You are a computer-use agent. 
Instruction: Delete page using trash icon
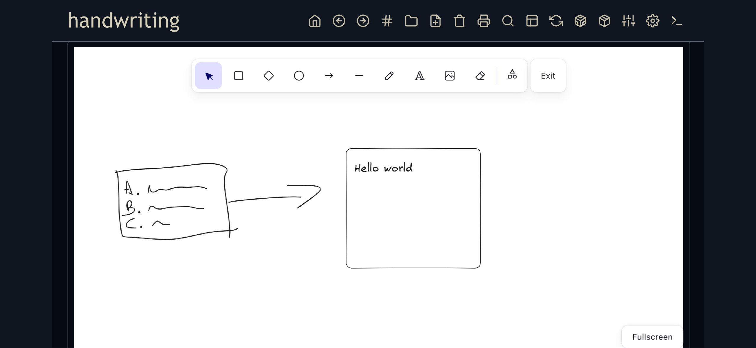tap(459, 21)
